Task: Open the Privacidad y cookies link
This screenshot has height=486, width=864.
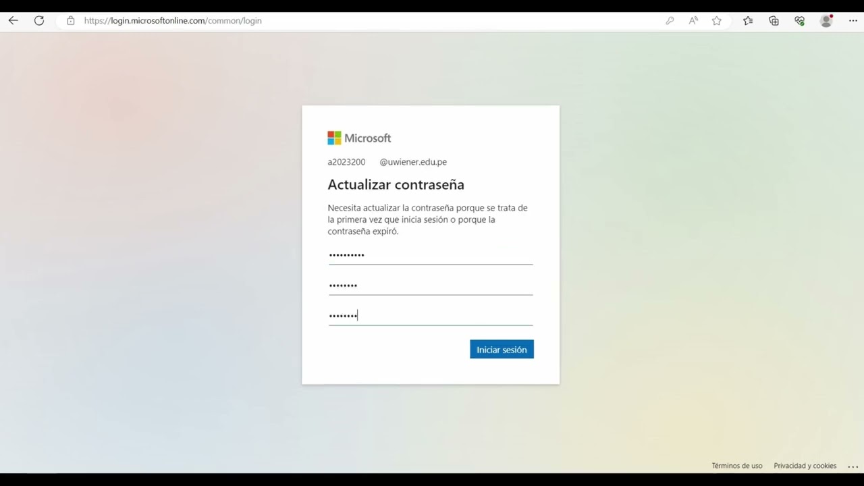Action: tap(805, 466)
